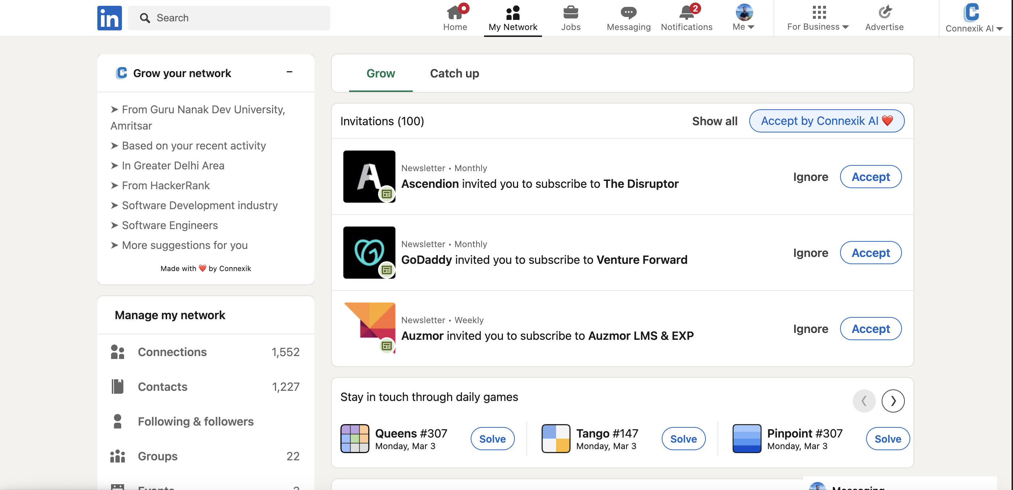Open the For Business dropdown
1013x490 pixels.
[818, 18]
